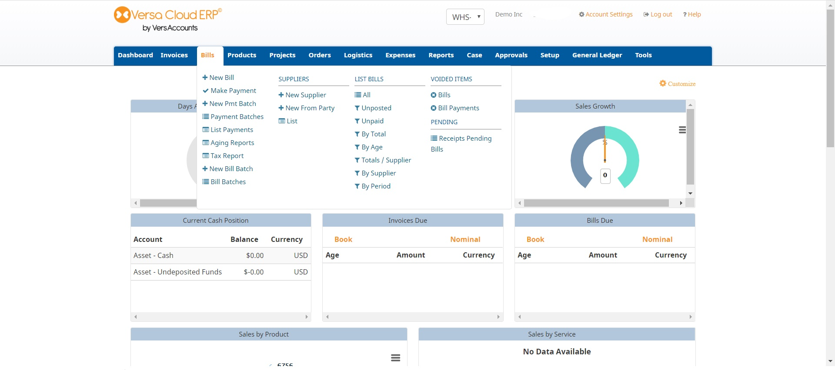The width and height of the screenshot is (835, 370).
Task: Open Totals / Supplier filter
Action: point(383,160)
